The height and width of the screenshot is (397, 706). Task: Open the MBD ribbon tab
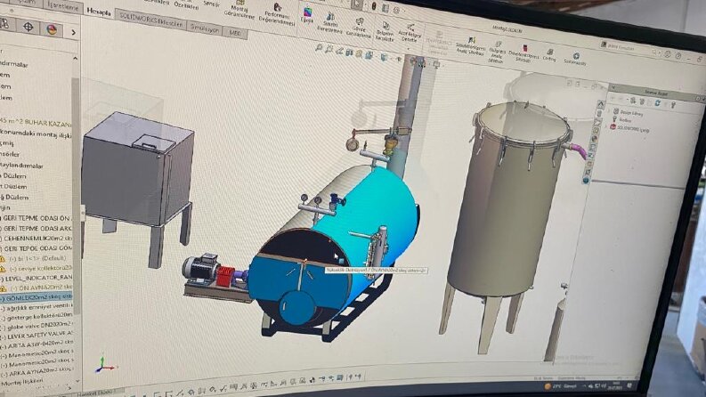pyautogui.click(x=234, y=33)
